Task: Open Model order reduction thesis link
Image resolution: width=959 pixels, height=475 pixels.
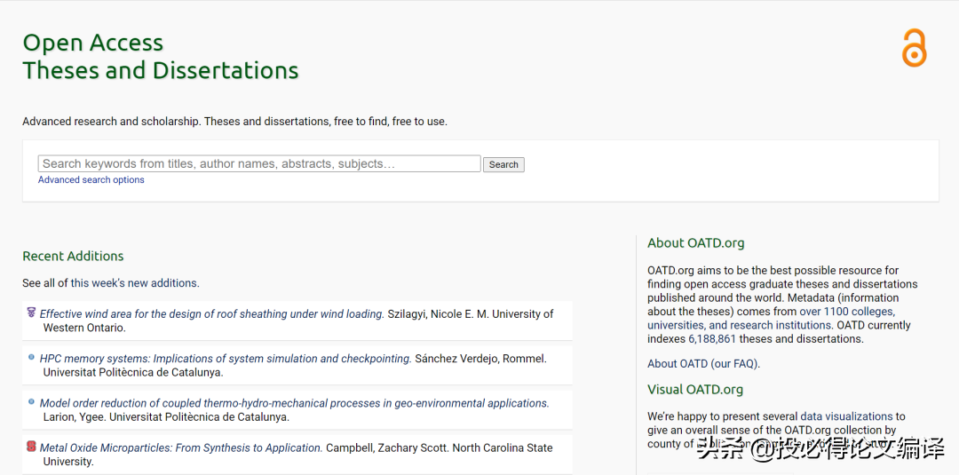Action: coord(294,403)
